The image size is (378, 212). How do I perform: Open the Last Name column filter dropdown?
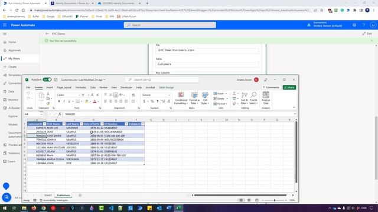82,124
